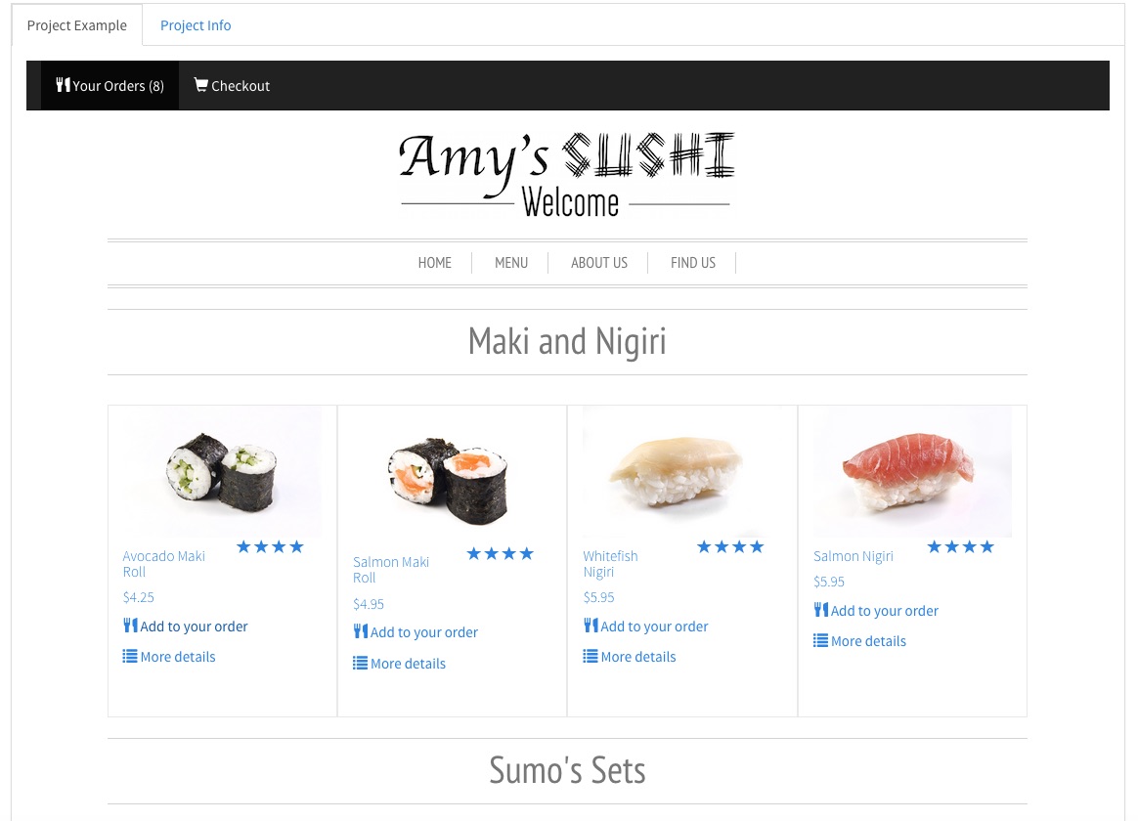The image size is (1138, 821).
Task: Click the star rating for Salmon Nigiri
Action: point(960,547)
